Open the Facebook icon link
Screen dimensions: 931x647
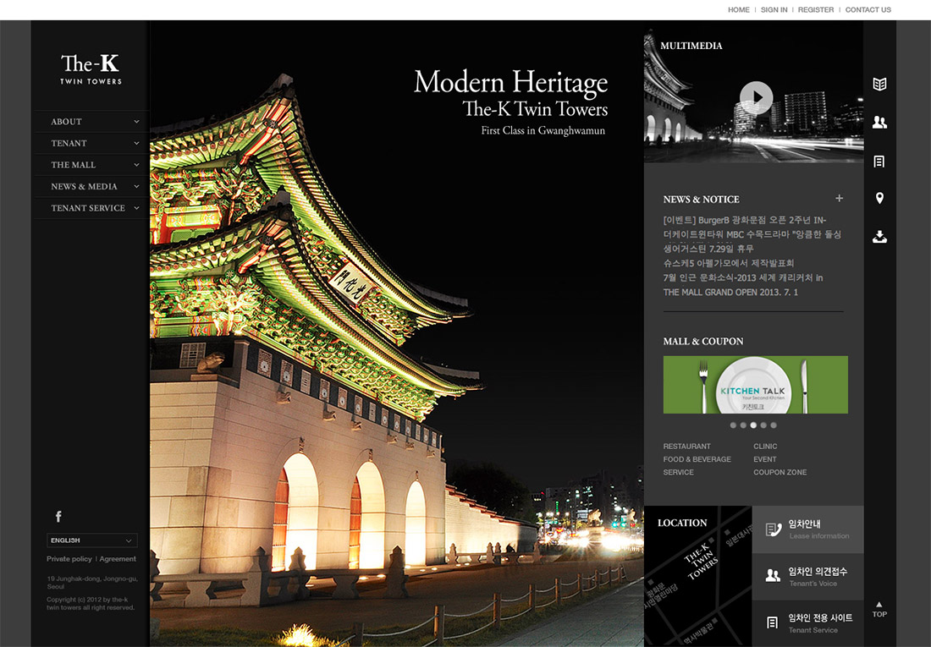click(58, 517)
